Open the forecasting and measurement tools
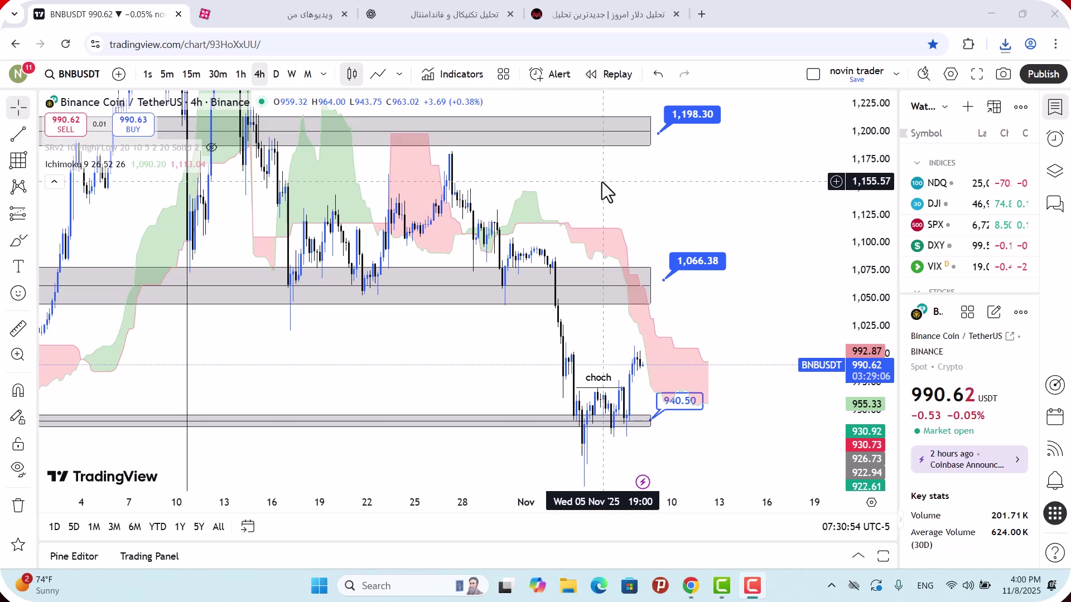The width and height of the screenshot is (1071, 602). pos(18,213)
